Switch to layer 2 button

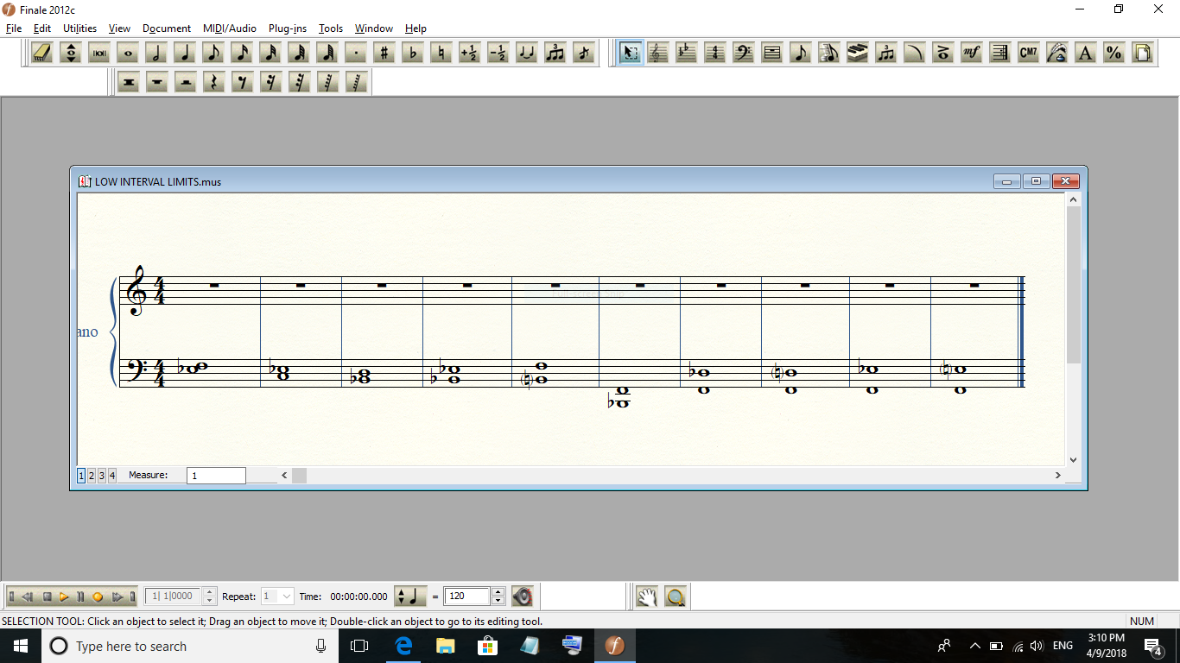click(92, 476)
